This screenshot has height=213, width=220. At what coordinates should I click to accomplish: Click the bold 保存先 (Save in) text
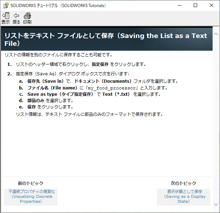coord(45,81)
